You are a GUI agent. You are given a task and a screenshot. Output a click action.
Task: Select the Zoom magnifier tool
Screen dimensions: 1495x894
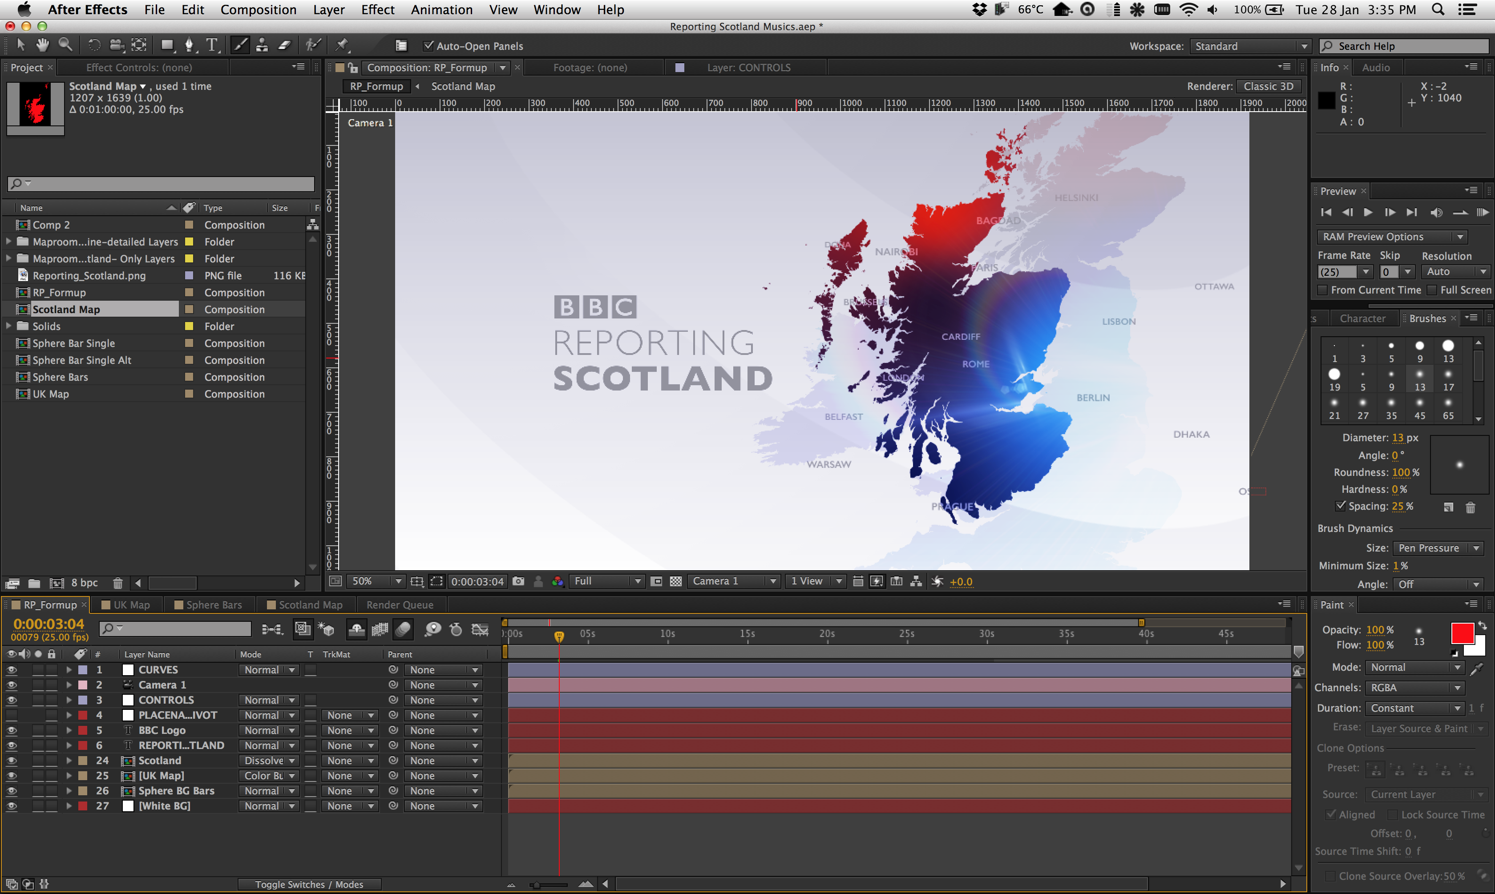pyautogui.click(x=65, y=45)
